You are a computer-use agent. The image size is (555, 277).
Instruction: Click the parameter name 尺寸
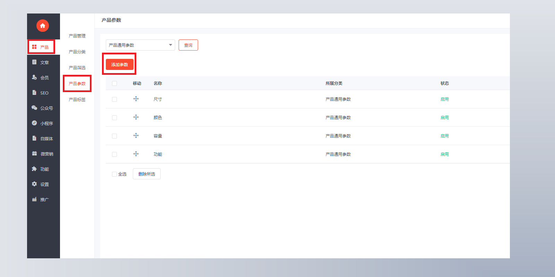158,99
